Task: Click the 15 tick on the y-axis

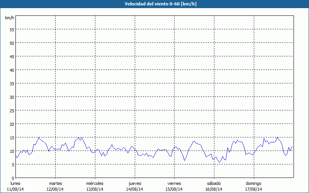Action: 12,137
